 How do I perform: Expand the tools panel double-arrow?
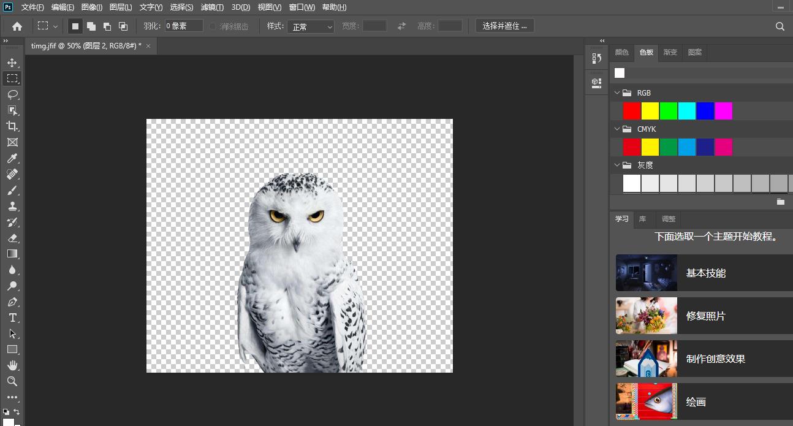6,41
